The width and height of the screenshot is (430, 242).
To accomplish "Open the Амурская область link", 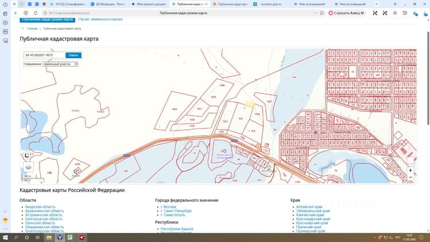I will [40, 207].
